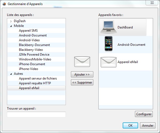Click the large envelope preview icon above Ajouter
The height and width of the screenshot is (133, 160).
pyautogui.click(x=82, y=61)
